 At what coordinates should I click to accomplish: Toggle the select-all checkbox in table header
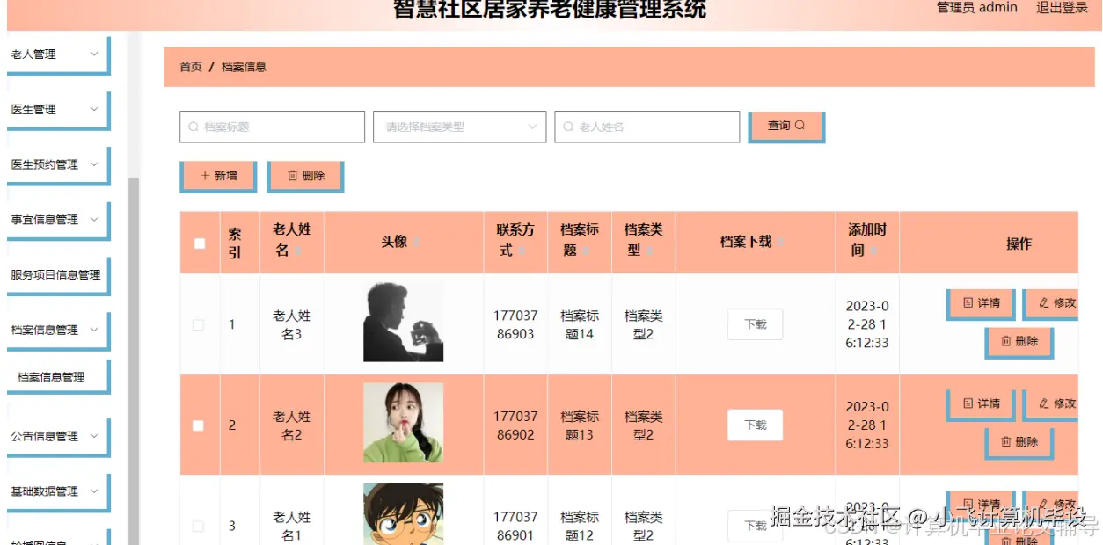coord(200,242)
